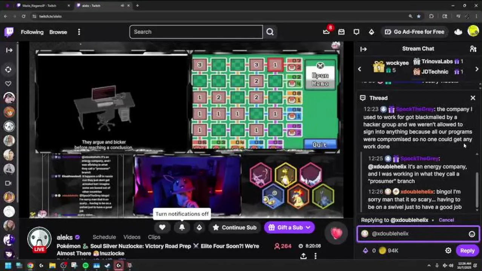Viewport: 482px width, 271px height.
Task: Open Spotify from the taskbar
Action: (x=86, y=265)
